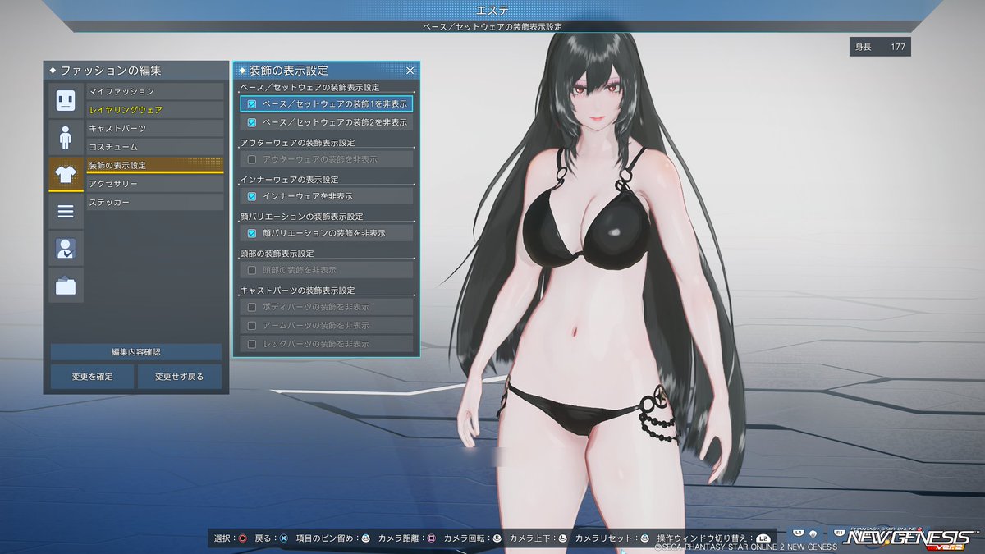Open アクセサリー menu entry

tap(154, 184)
